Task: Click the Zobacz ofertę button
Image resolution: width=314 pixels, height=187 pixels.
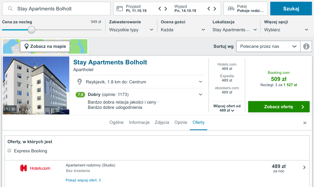Action: 279,107
